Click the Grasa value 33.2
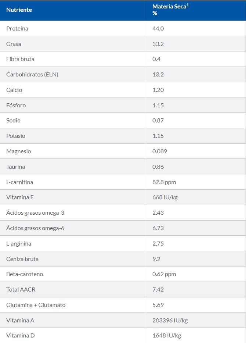The width and height of the screenshot is (246, 343). coord(158,44)
